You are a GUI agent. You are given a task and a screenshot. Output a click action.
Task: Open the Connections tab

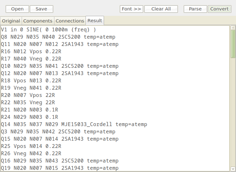70,21
